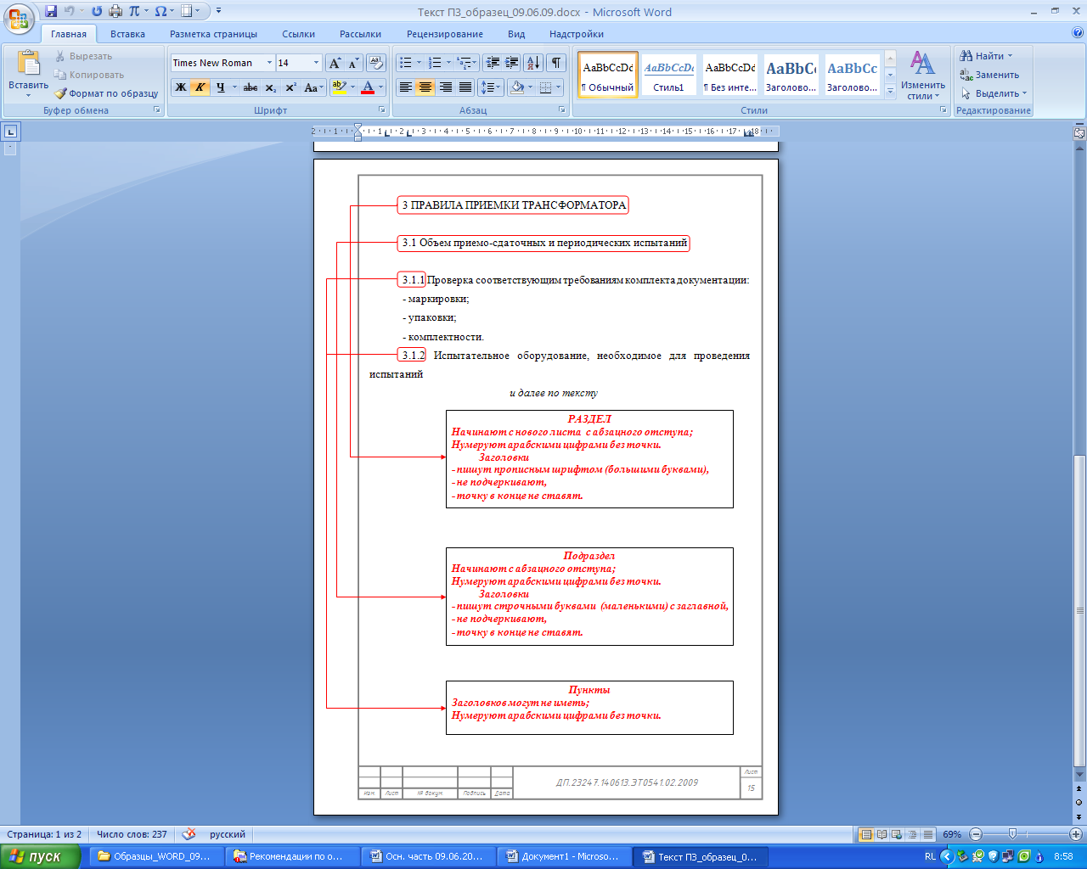Open the numbering list dropdown arrow
Viewport: 1087px width, 869px height.
(448, 63)
